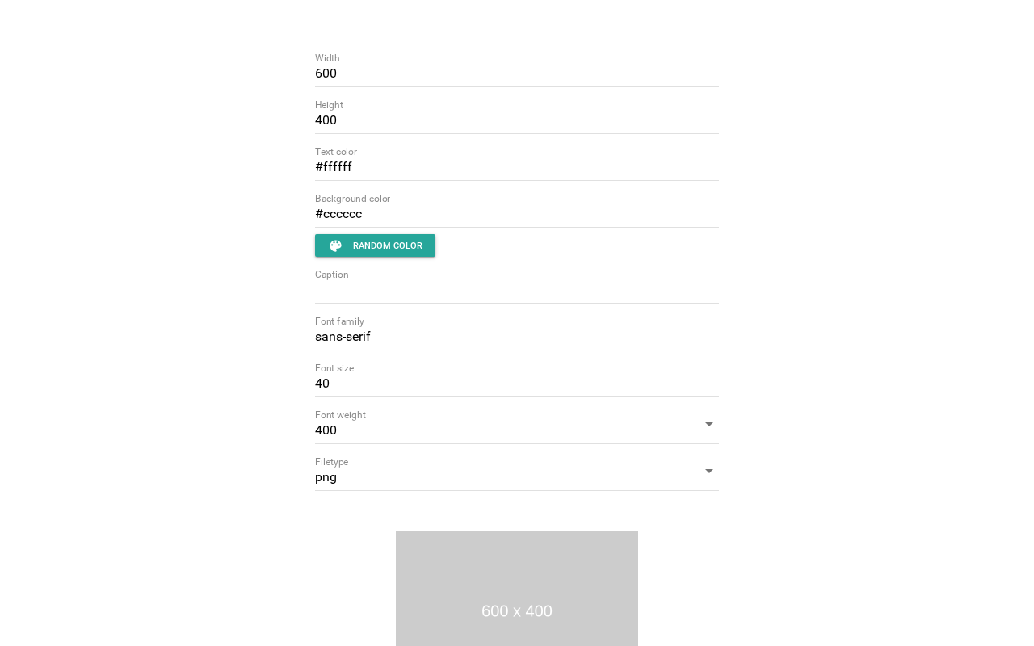Click the Width label
Viewport: 1034px width, 646px height.
[327, 58]
